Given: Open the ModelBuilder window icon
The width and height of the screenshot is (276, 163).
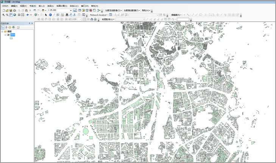Looking at the screenshot, I should [x=99, y=11].
